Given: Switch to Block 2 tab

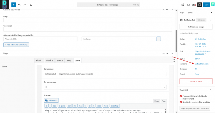Looking at the screenshot, I should coord(50,60).
